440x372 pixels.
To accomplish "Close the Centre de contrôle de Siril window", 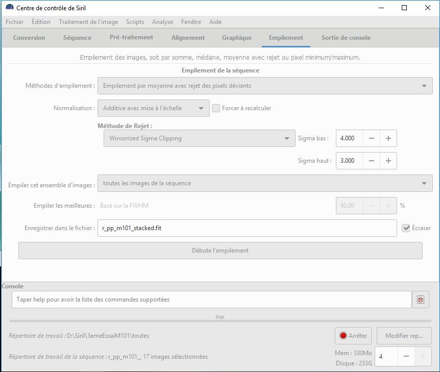I will point(427,8).
